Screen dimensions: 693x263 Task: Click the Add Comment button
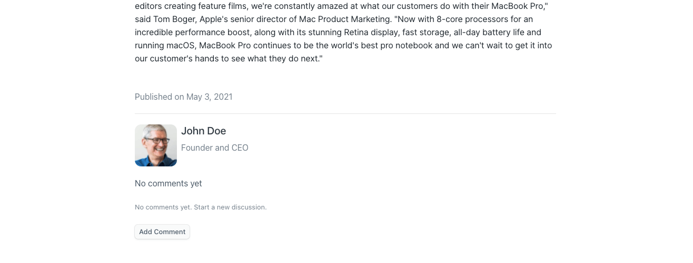point(162,232)
